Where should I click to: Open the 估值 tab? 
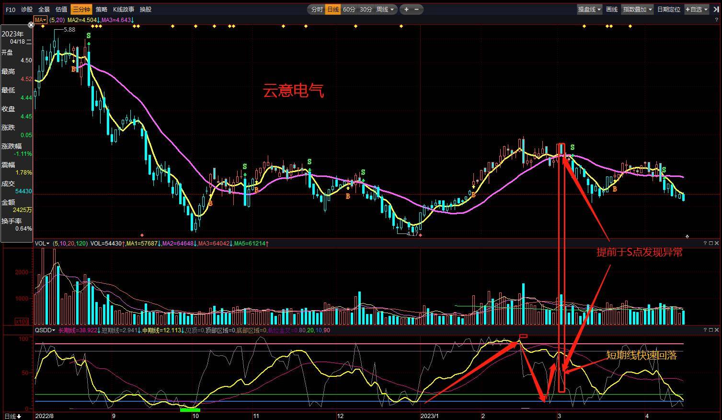(61, 9)
